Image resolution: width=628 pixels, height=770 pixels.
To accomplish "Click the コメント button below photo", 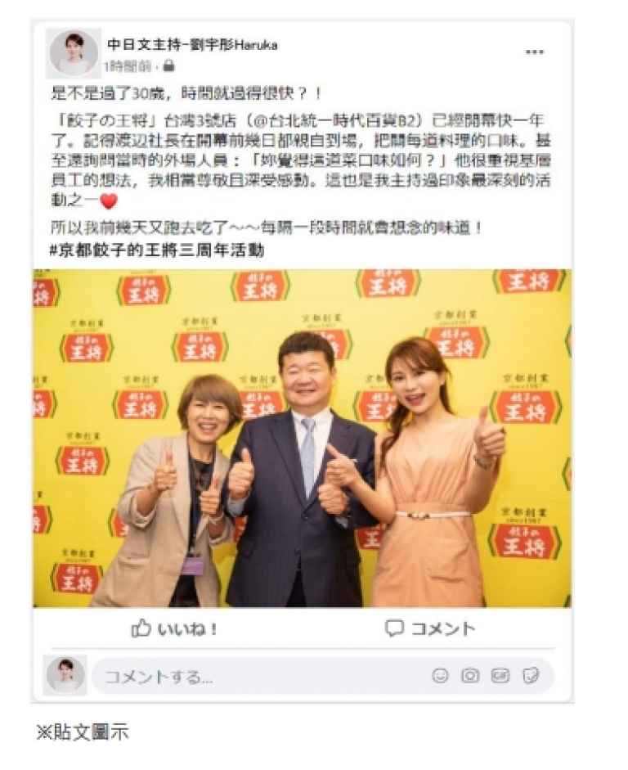I will (x=430, y=628).
